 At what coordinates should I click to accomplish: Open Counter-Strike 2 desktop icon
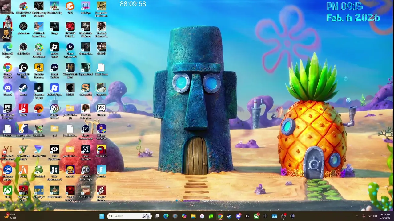point(23,132)
